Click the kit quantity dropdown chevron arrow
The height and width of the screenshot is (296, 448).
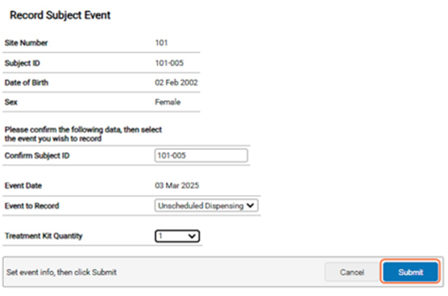(191, 236)
